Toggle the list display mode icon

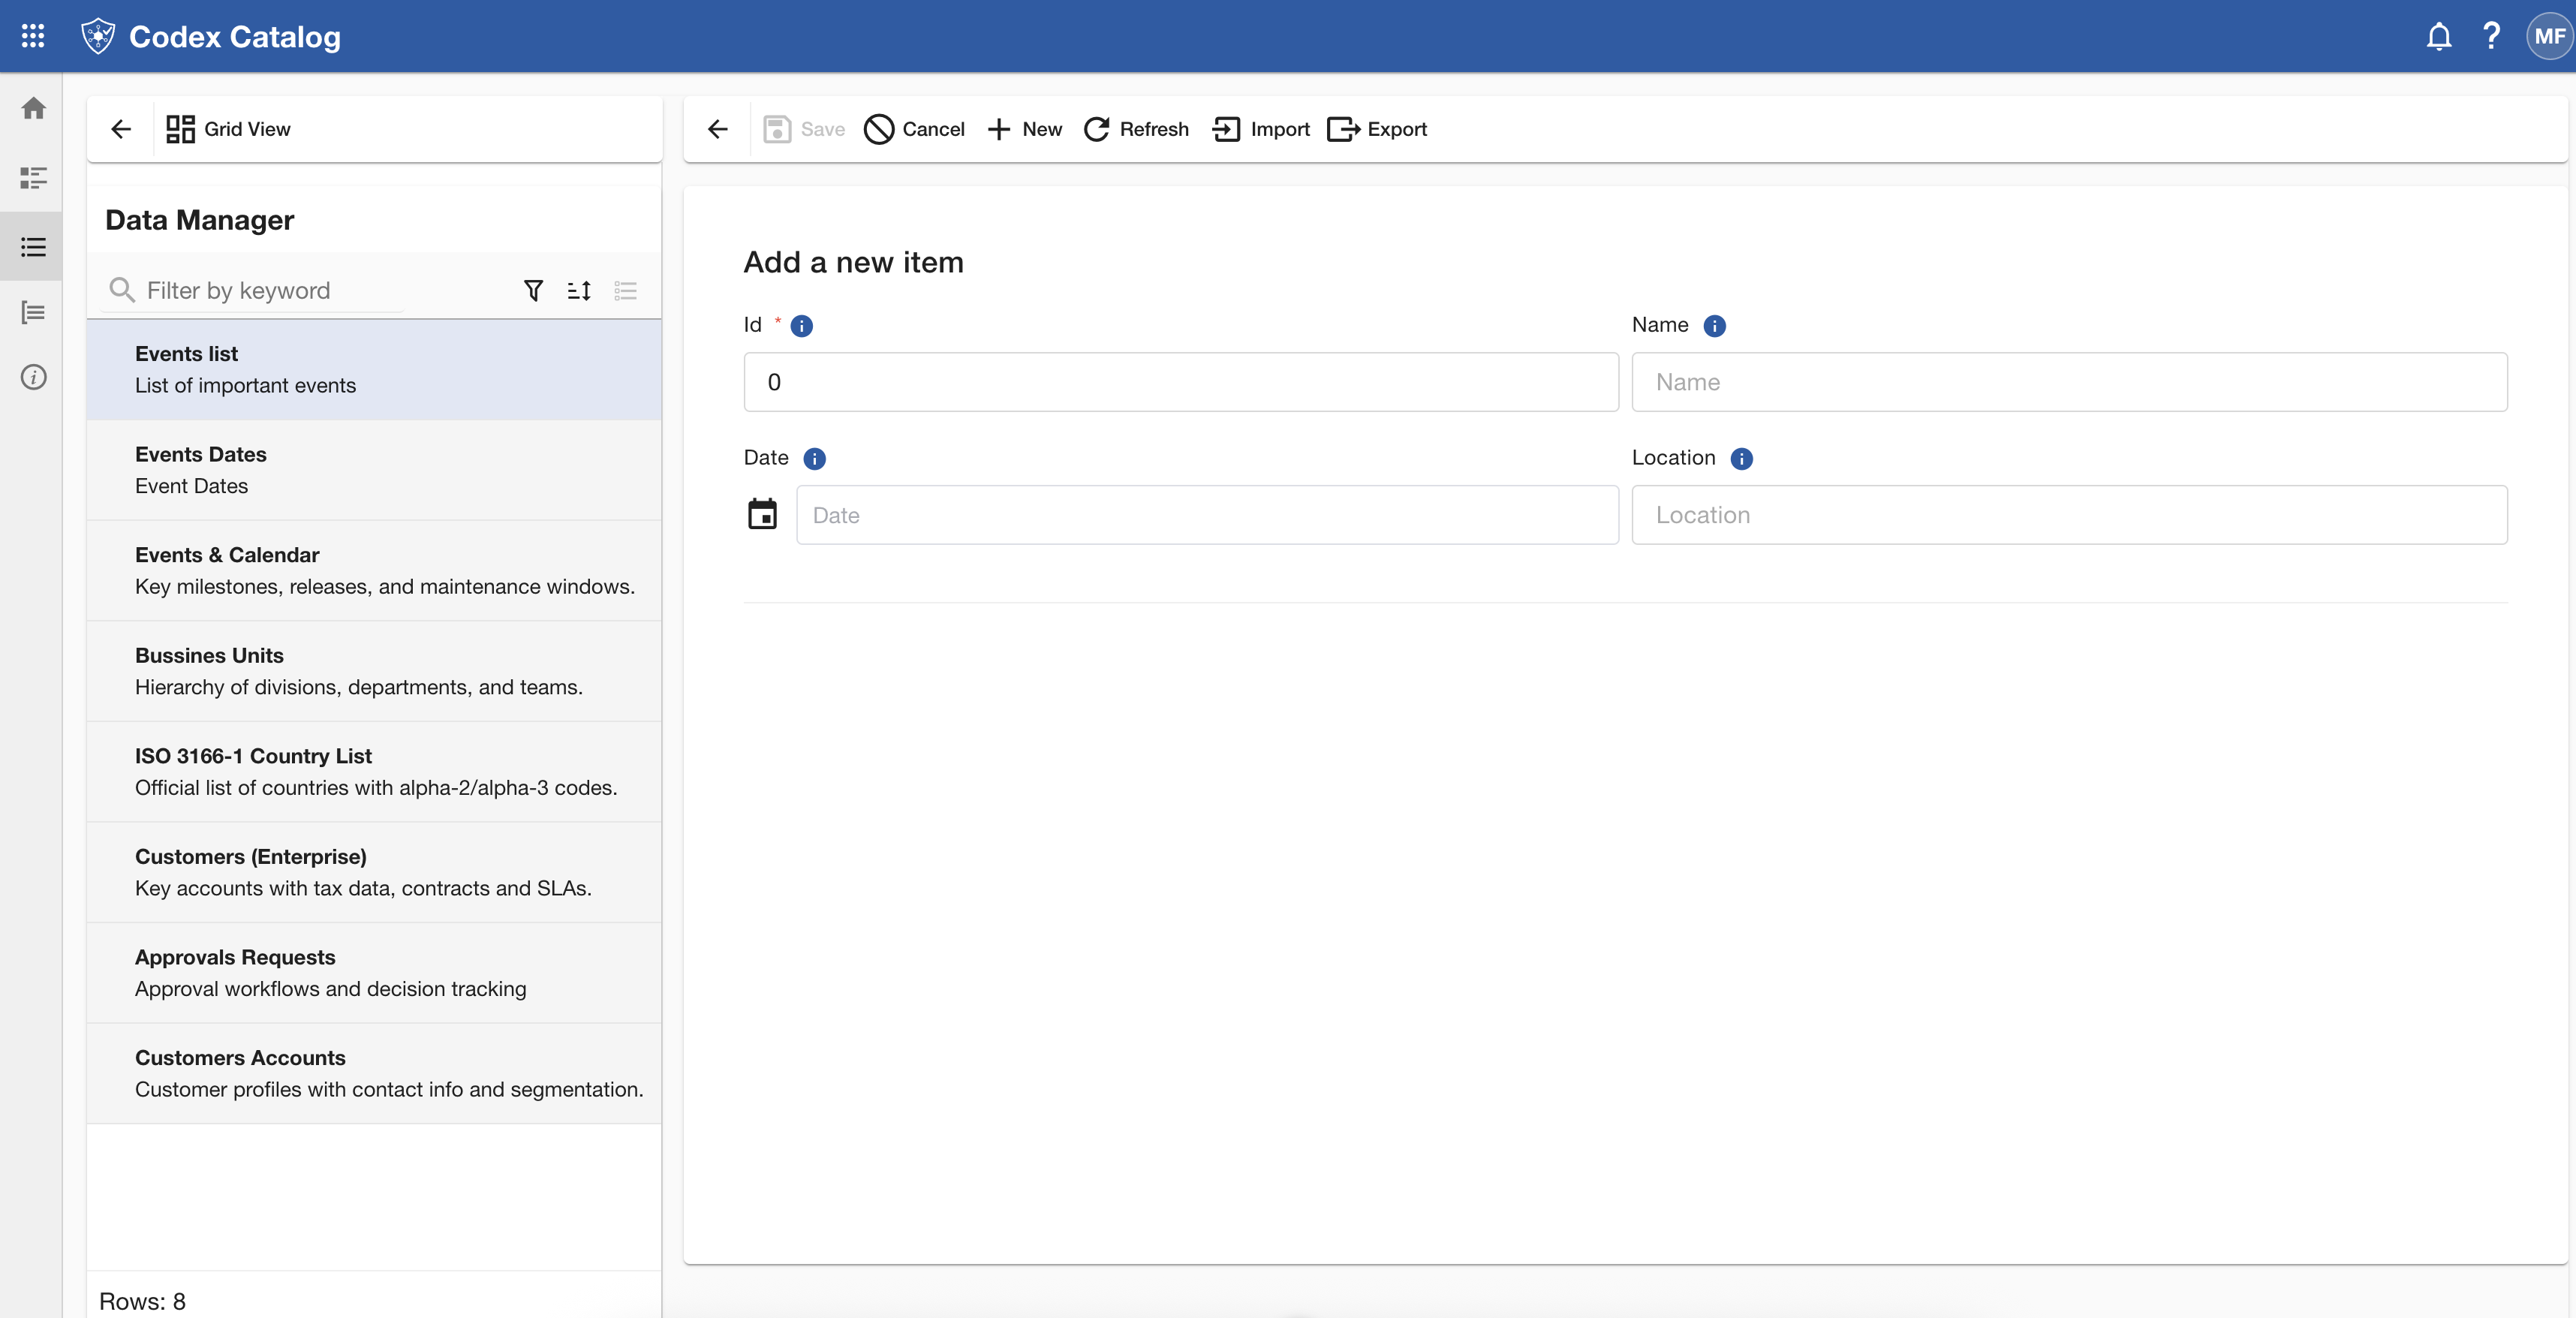[625, 290]
